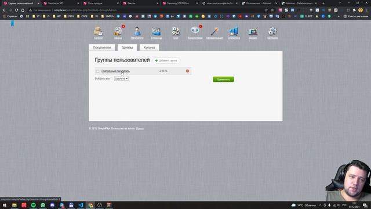Tick the checkbox beside the group row
371x209 pixels.
point(98,71)
